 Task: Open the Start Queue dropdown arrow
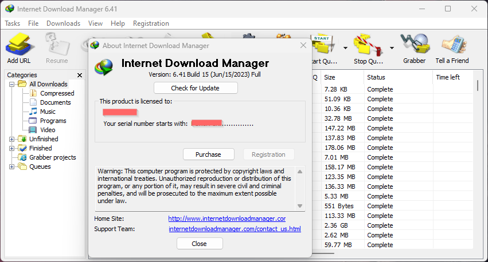click(345, 48)
